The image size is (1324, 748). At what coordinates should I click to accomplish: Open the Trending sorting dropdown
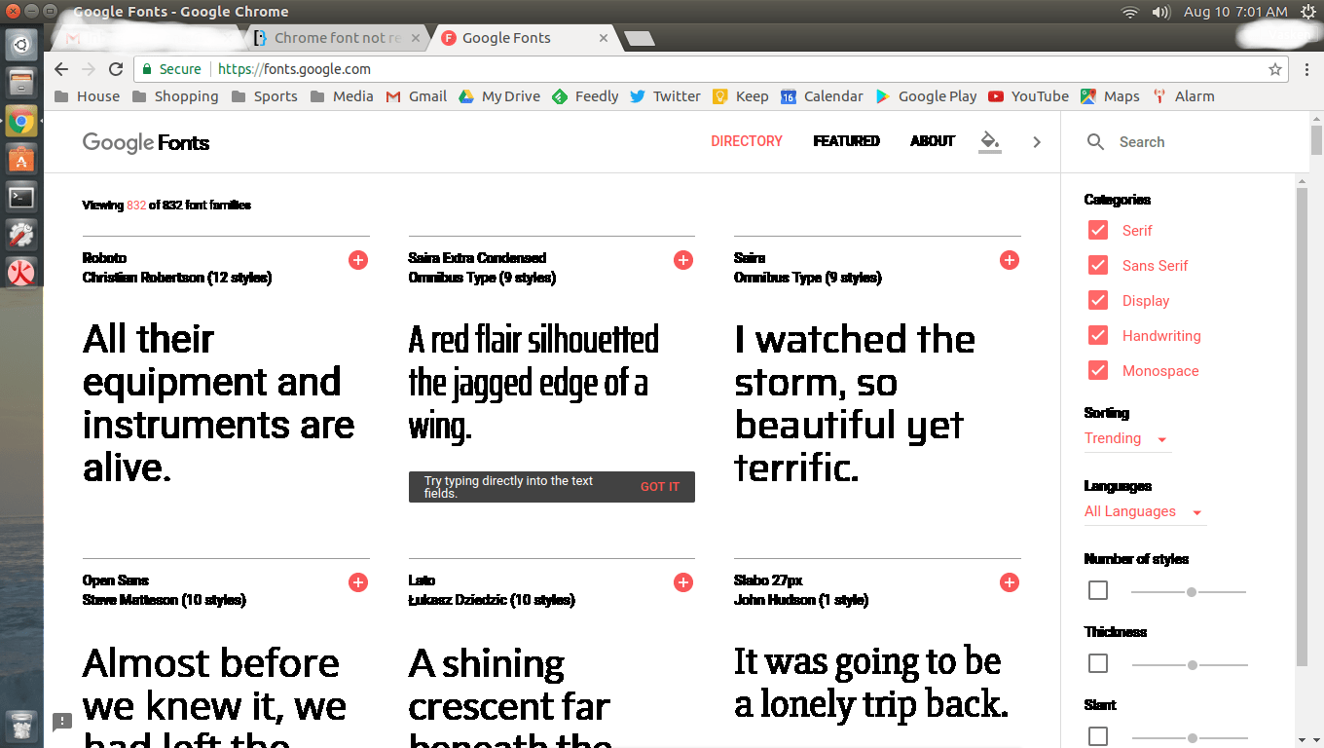1127,439
